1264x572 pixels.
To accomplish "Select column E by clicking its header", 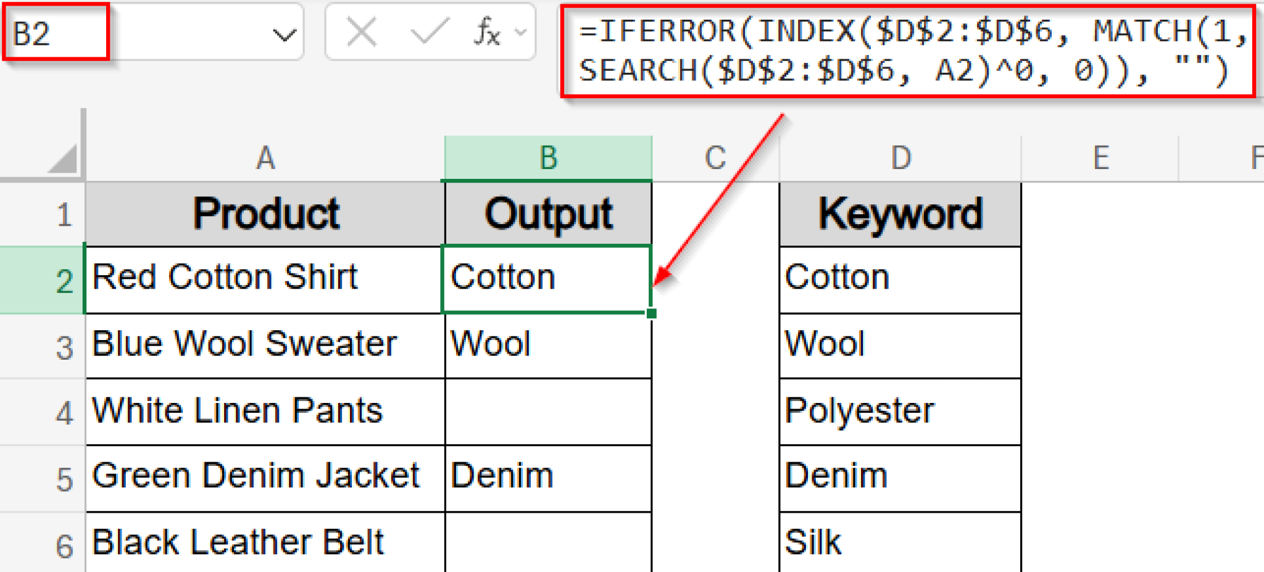I will (x=1102, y=157).
